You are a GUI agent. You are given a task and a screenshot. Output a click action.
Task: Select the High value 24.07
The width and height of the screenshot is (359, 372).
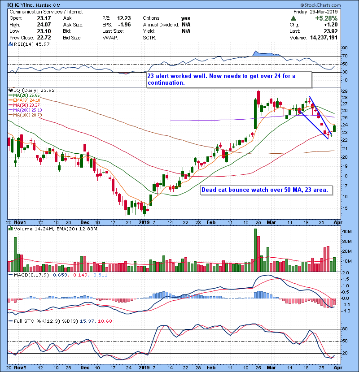[x=44, y=25]
